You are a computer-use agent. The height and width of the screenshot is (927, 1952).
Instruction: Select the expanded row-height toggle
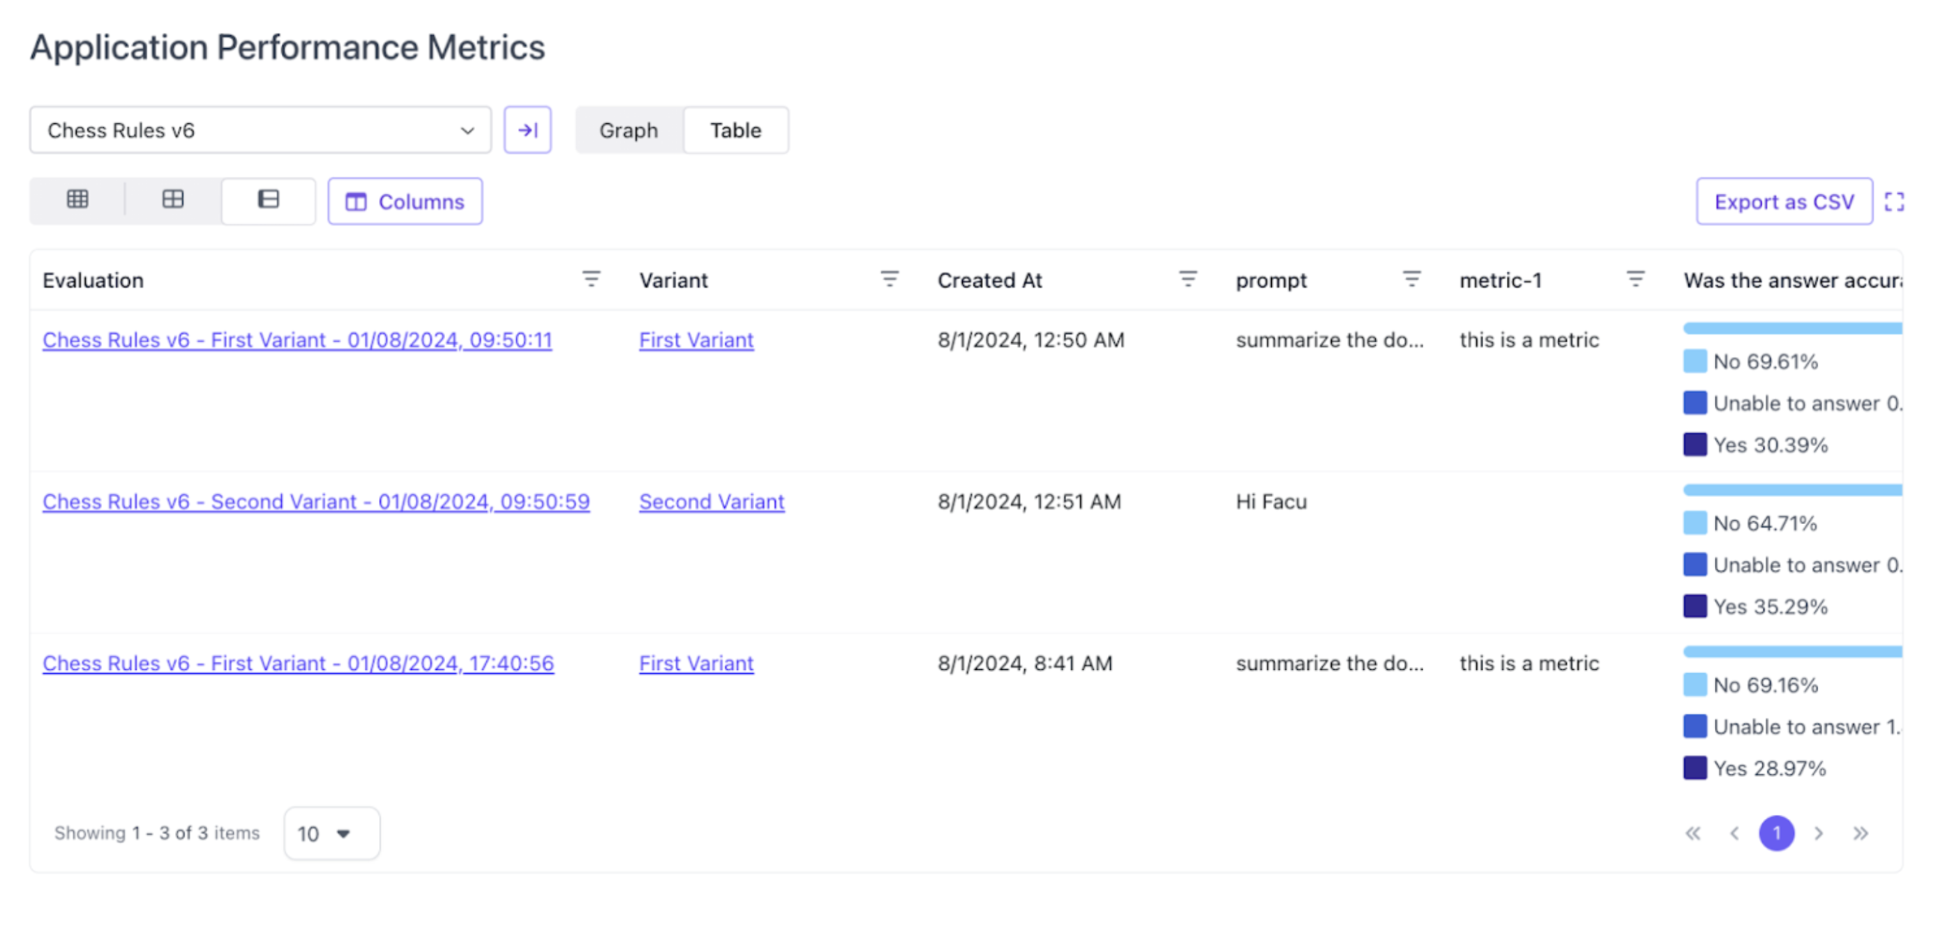(269, 200)
